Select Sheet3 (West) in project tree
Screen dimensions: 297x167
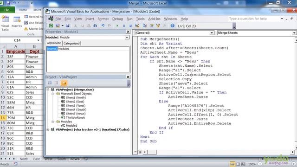point(75,105)
